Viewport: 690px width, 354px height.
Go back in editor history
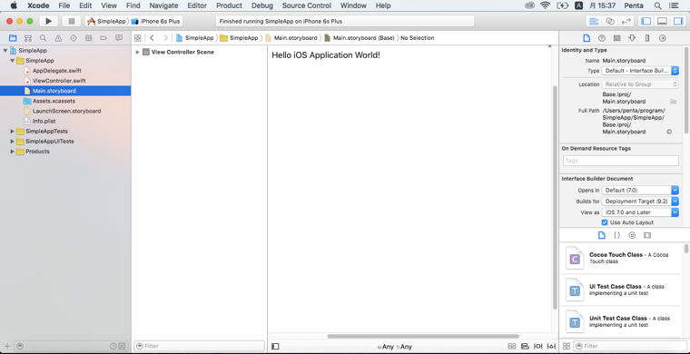(152, 38)
